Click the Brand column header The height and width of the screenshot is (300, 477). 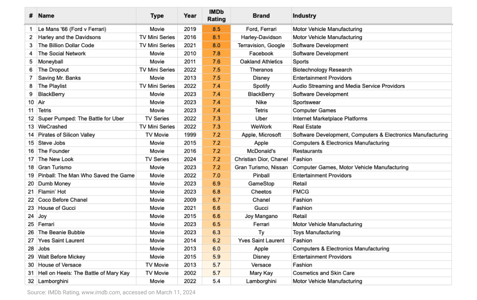pos(261,16)
